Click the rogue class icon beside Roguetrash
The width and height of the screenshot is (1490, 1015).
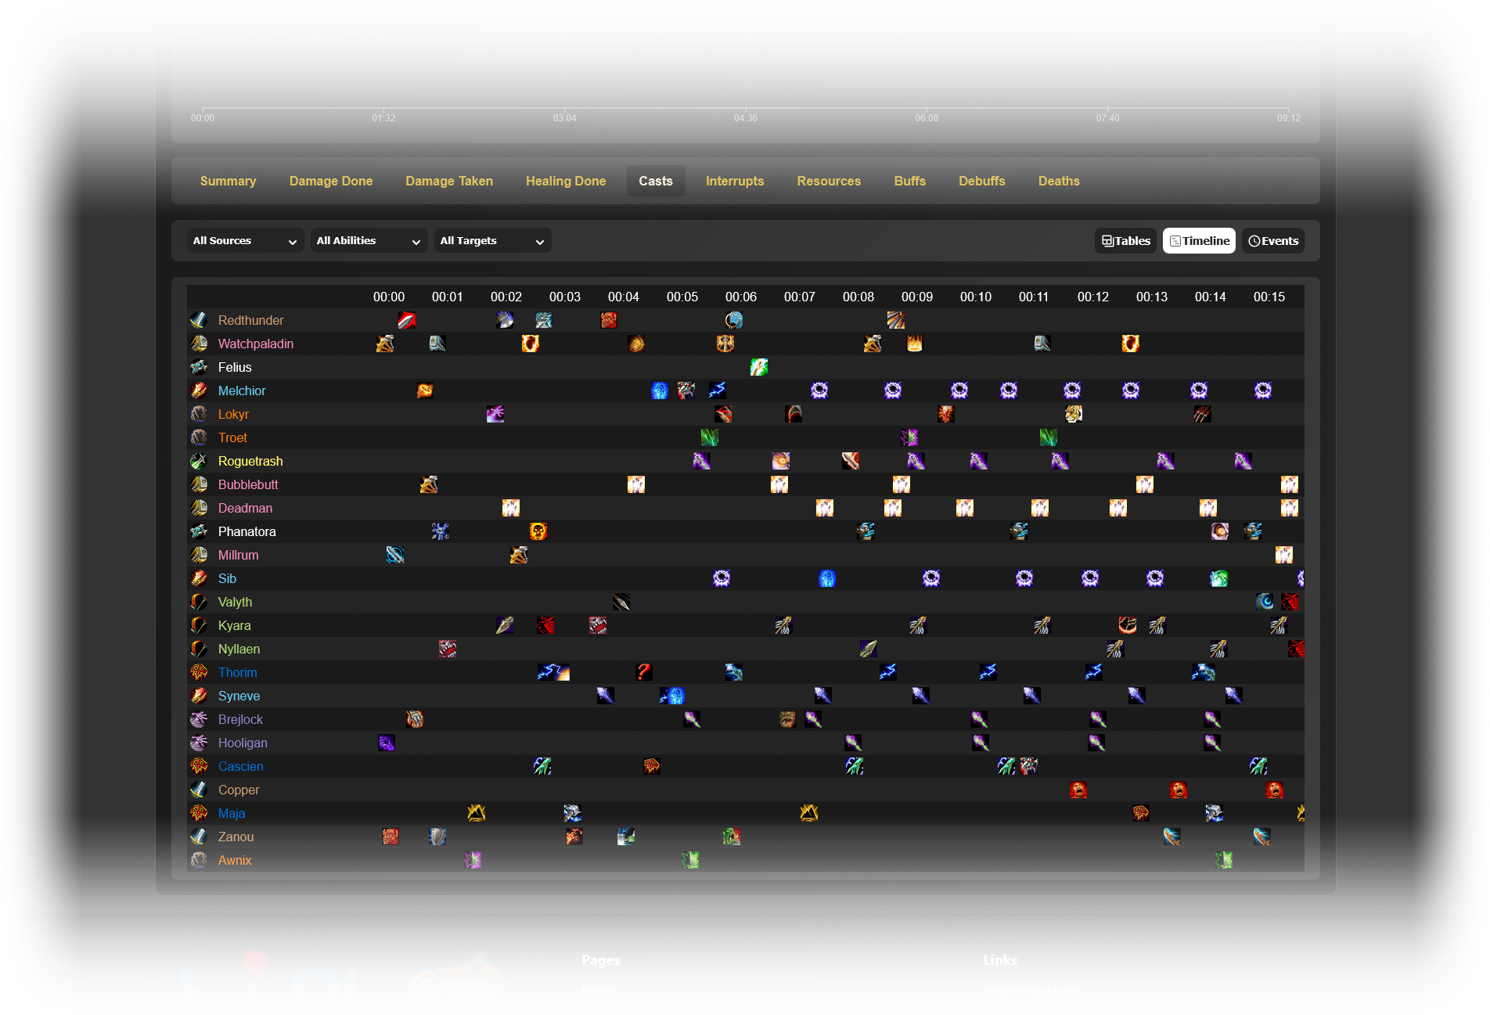point(199,461)
